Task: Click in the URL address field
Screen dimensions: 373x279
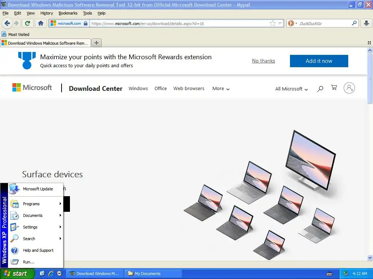Action: point(180,23)
